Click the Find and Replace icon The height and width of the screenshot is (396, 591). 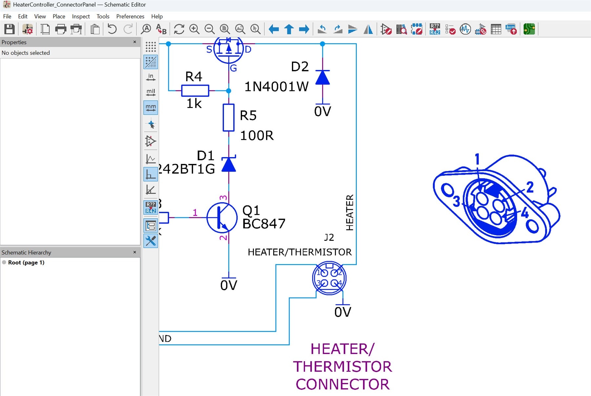161,29
